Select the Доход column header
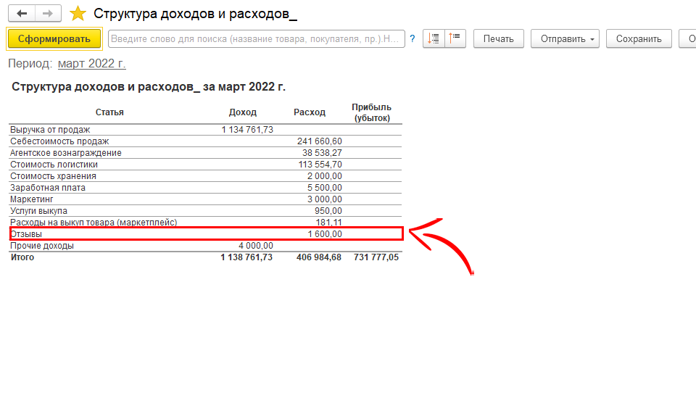696x406 pixels. point(243,112)
